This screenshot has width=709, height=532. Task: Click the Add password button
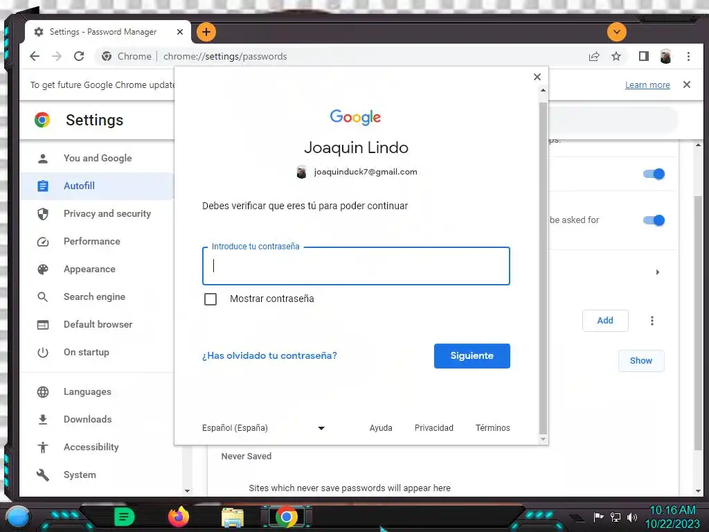605,321
